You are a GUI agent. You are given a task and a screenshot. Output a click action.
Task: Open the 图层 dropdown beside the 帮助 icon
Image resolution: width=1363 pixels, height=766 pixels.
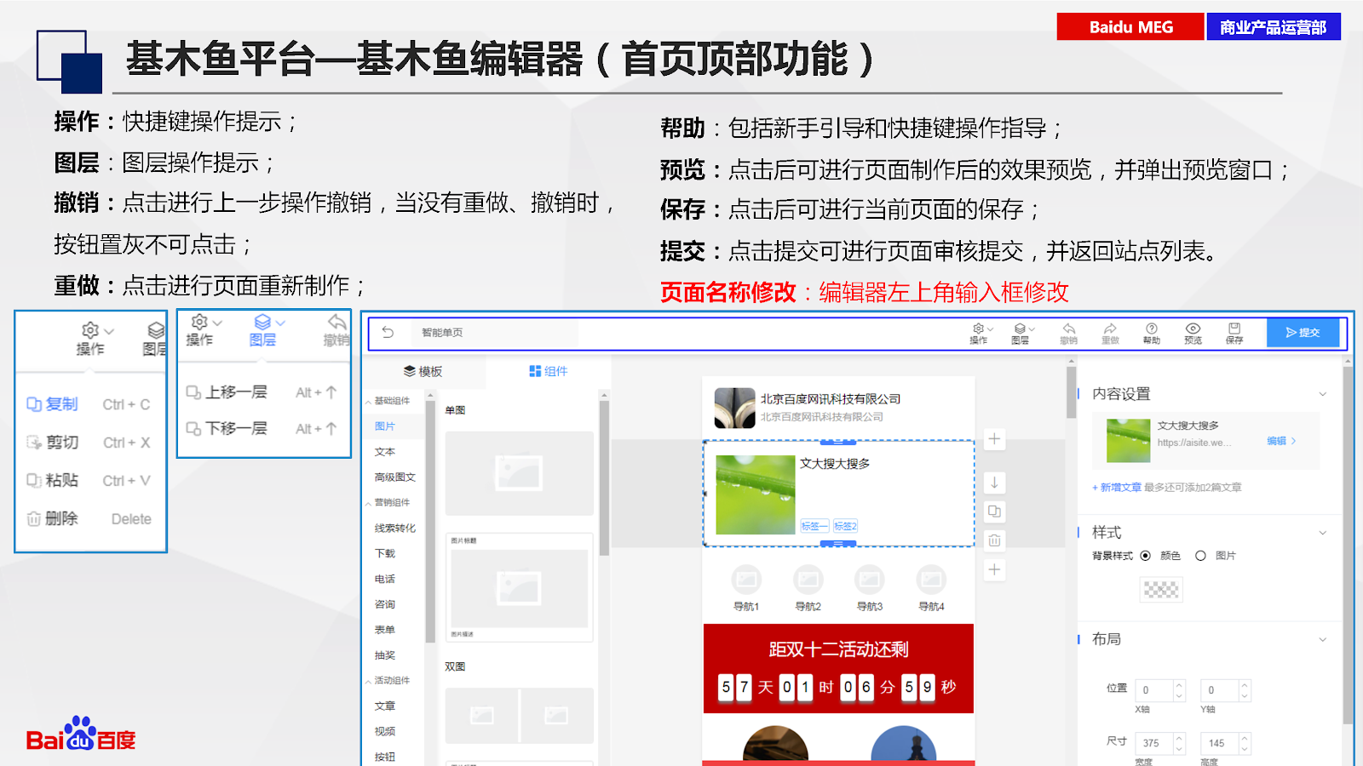1022,334
